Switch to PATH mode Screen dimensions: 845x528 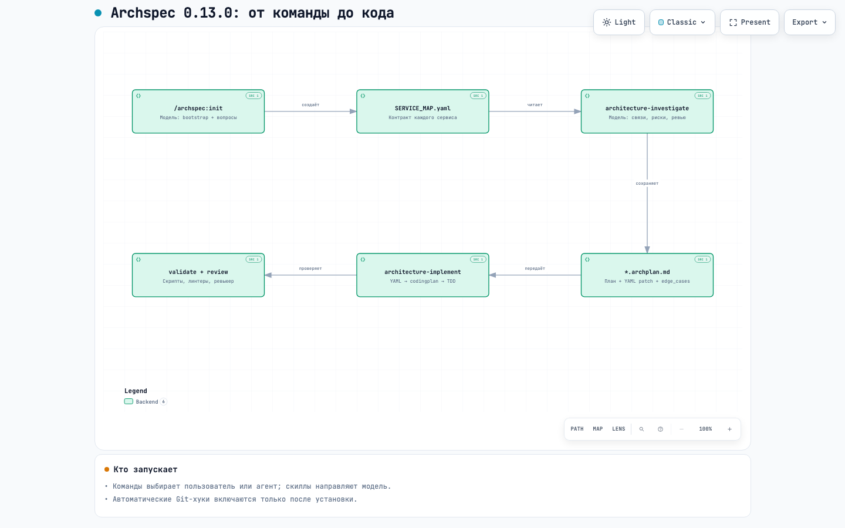coord(577,429)
